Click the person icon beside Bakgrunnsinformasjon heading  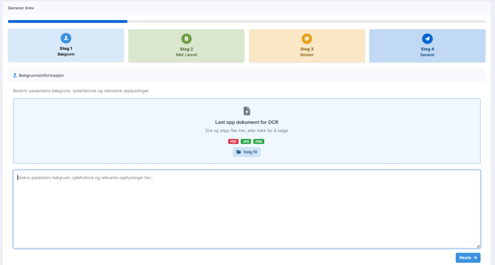pyautogui.click(x=15, y=76)
